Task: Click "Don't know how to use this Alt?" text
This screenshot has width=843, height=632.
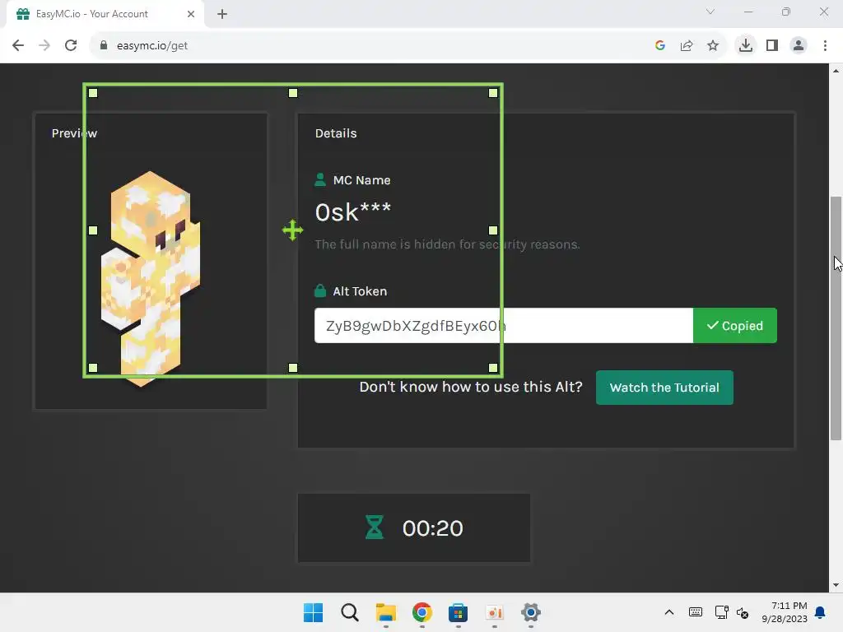Action: 471,387
